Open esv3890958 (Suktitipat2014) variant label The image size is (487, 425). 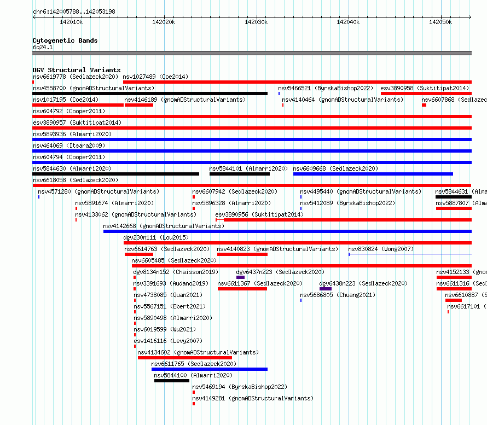[425, 88]
